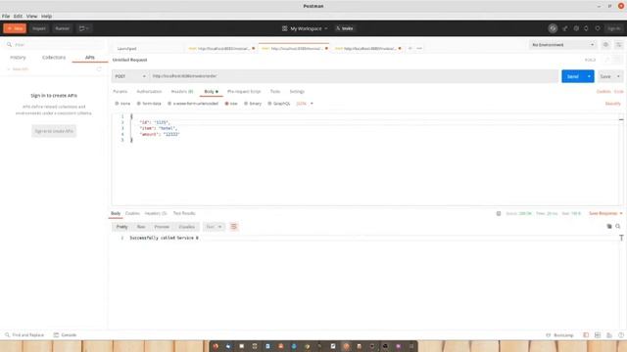The image size is (627, 352).
Task: Click the response status info icon
Action: coord(499,213)
